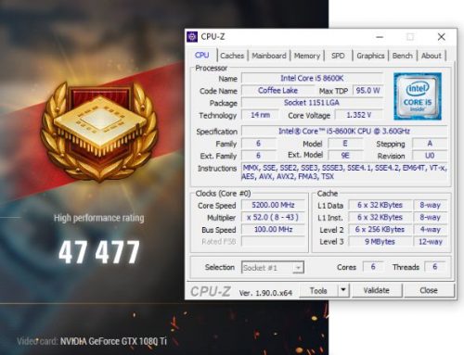Click the Tools button
The image size is (464, 355).
point(318,290)
